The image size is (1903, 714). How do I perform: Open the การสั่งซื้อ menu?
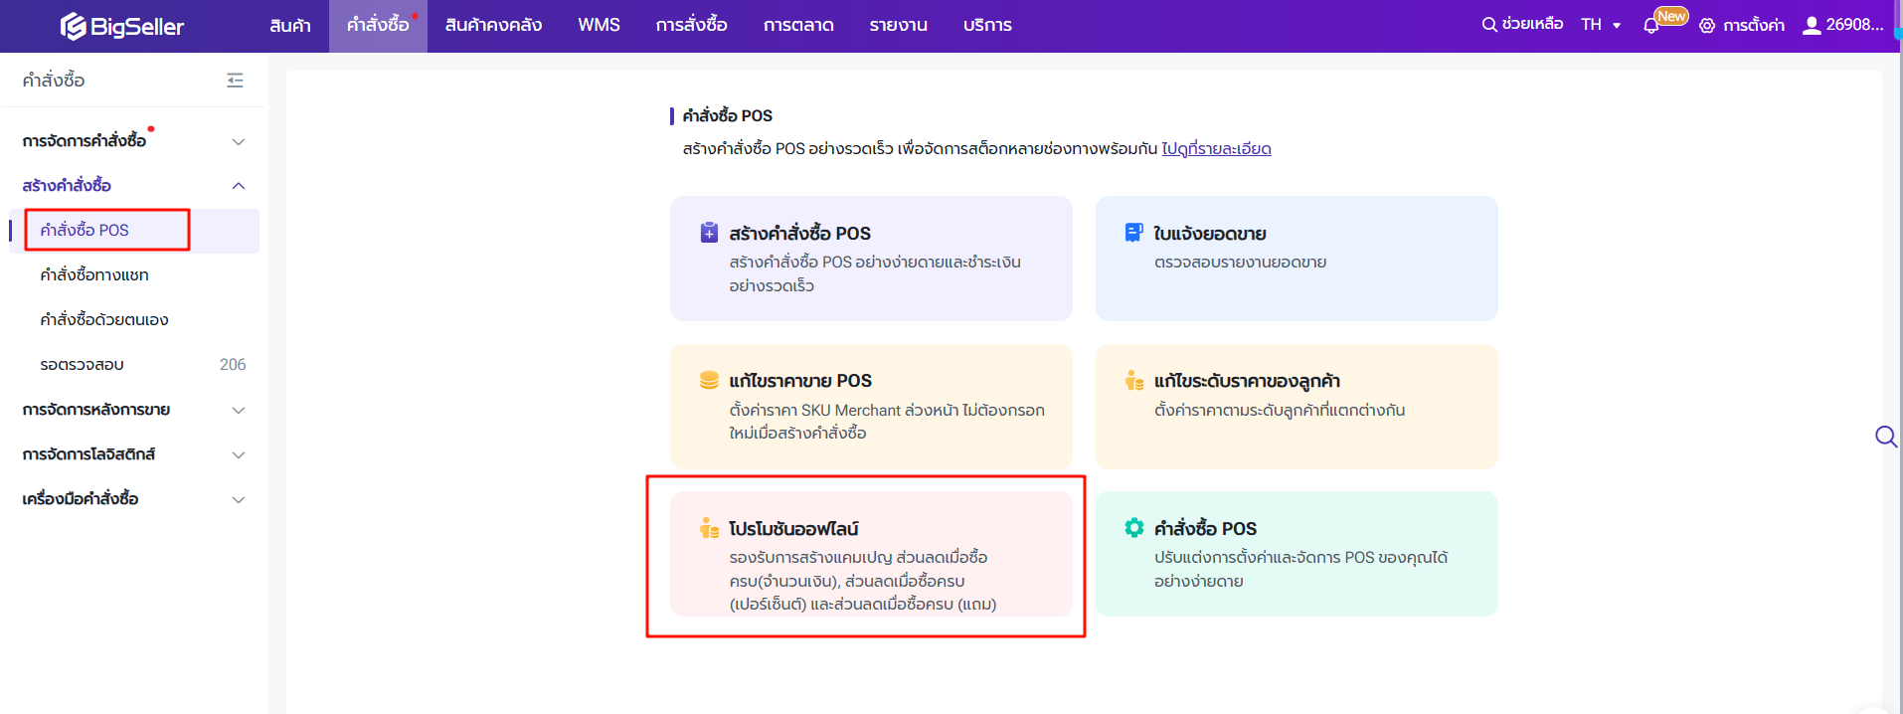click(691, 26)
